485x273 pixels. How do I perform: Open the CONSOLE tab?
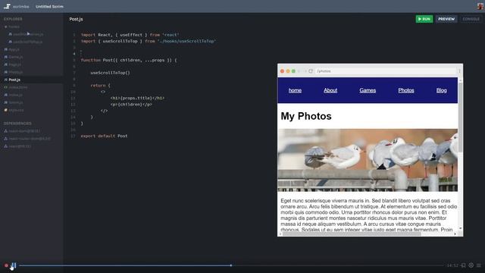pyautogui.click(x=471, y=19)
